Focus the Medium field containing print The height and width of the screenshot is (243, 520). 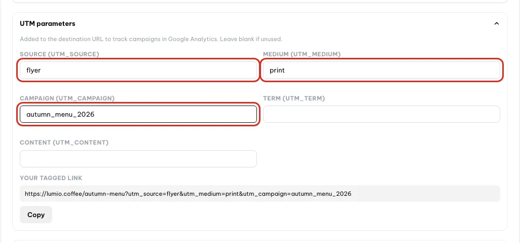coord(381,70)
